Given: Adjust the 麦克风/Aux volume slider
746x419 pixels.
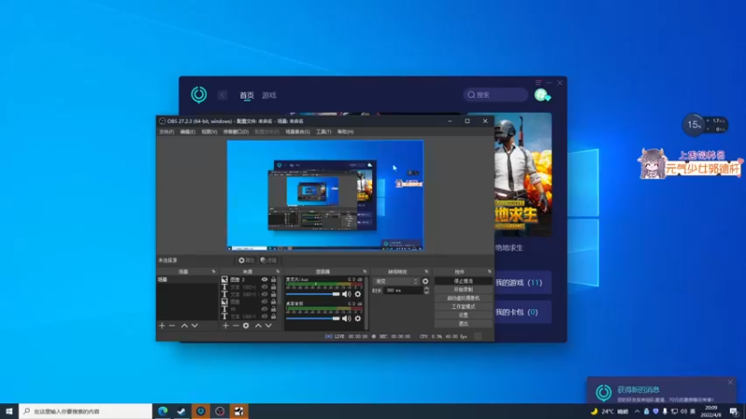Looking at the screenshot, I should [312, 294].
